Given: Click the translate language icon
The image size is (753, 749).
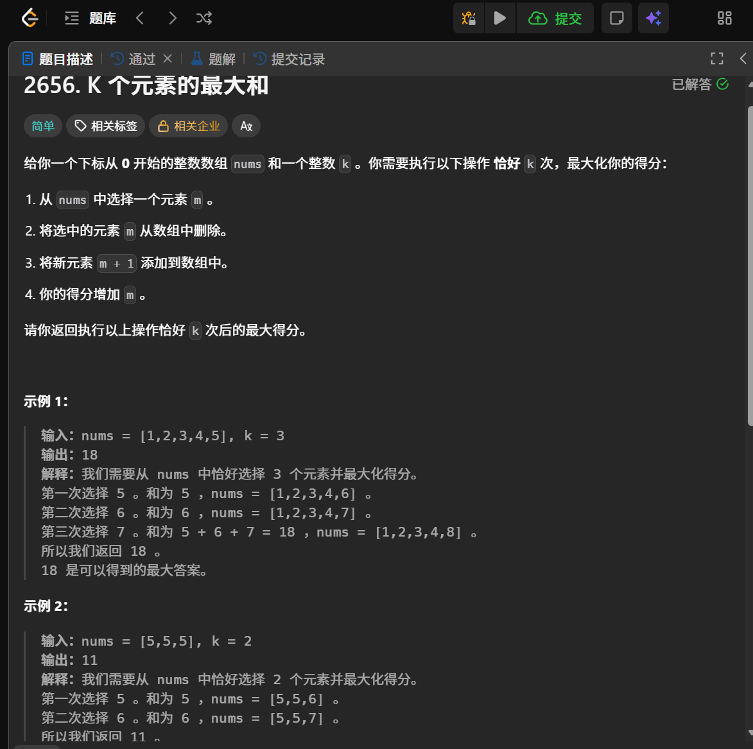Looking at the screenshot, I should pyautogui.click(x=247, y=126).
